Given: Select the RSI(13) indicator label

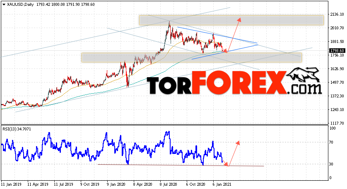Looking at the screenshot, I should (17, 129).
